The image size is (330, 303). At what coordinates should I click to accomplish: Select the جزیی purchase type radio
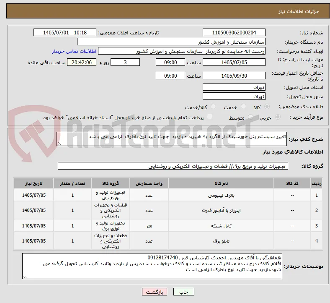pyautogui.click(x=278, y=117)
